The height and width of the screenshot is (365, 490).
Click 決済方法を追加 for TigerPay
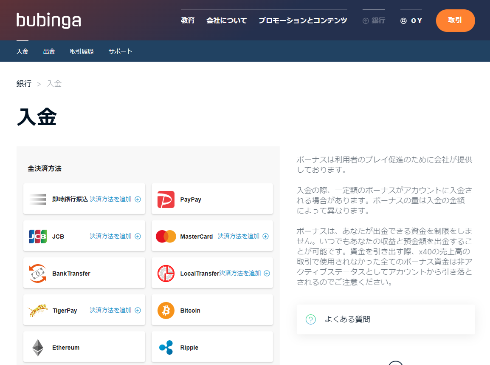click(111, 310)
